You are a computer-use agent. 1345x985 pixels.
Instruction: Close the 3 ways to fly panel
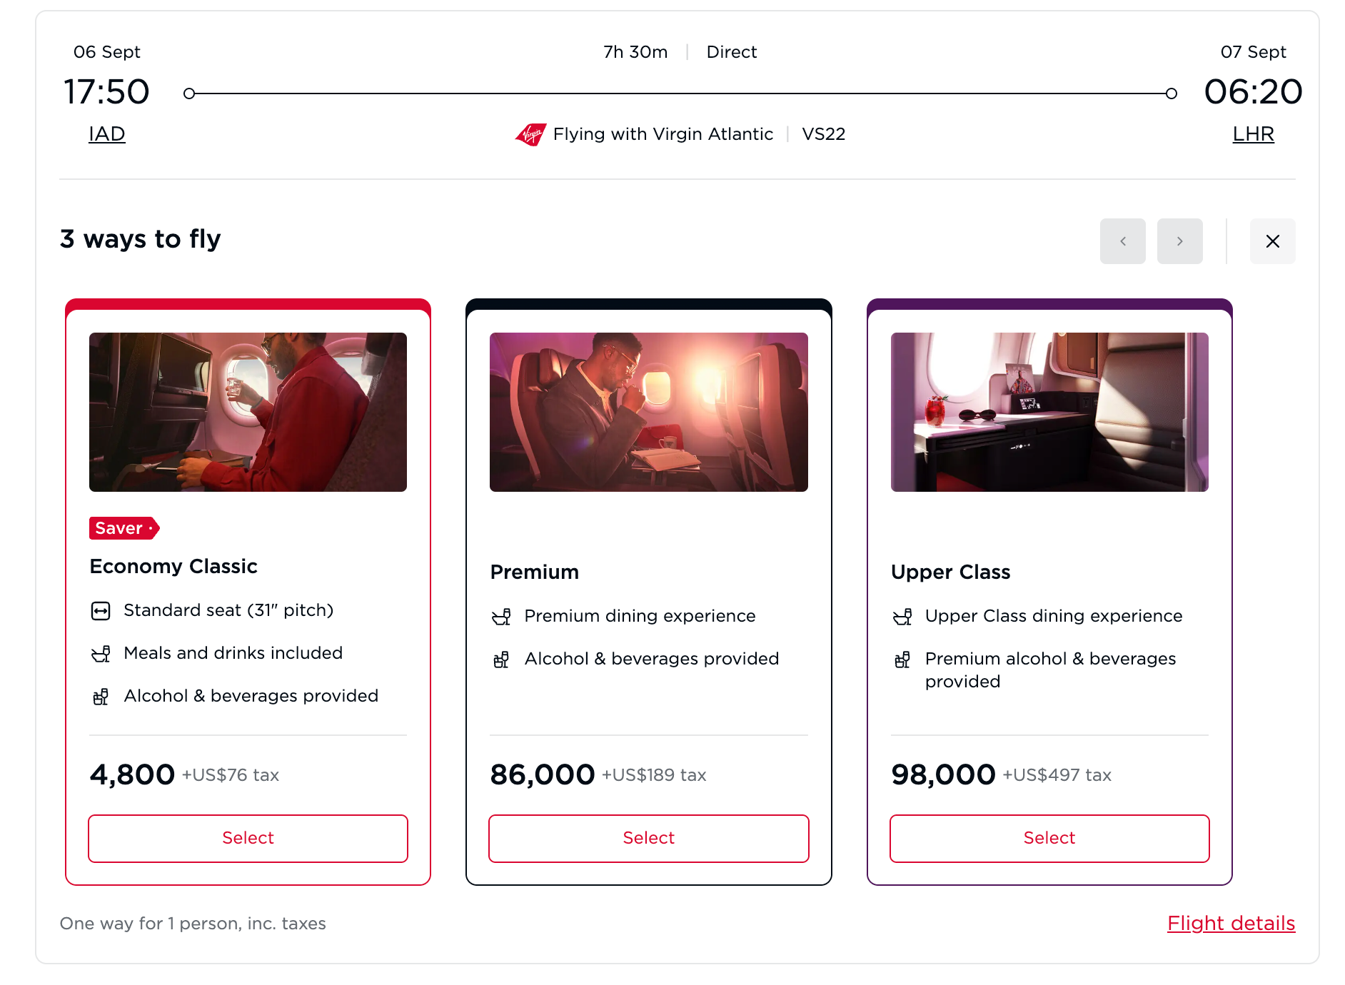[1272, 241]
